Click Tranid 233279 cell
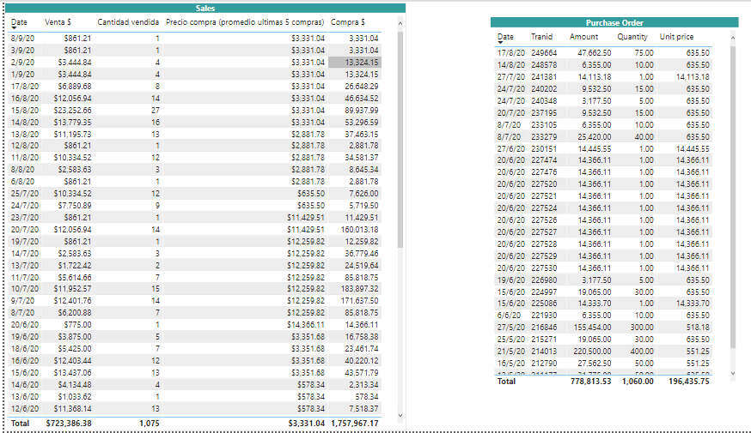Image resolution: width=751 pixels, height=433 pixels. click(544, 136)
